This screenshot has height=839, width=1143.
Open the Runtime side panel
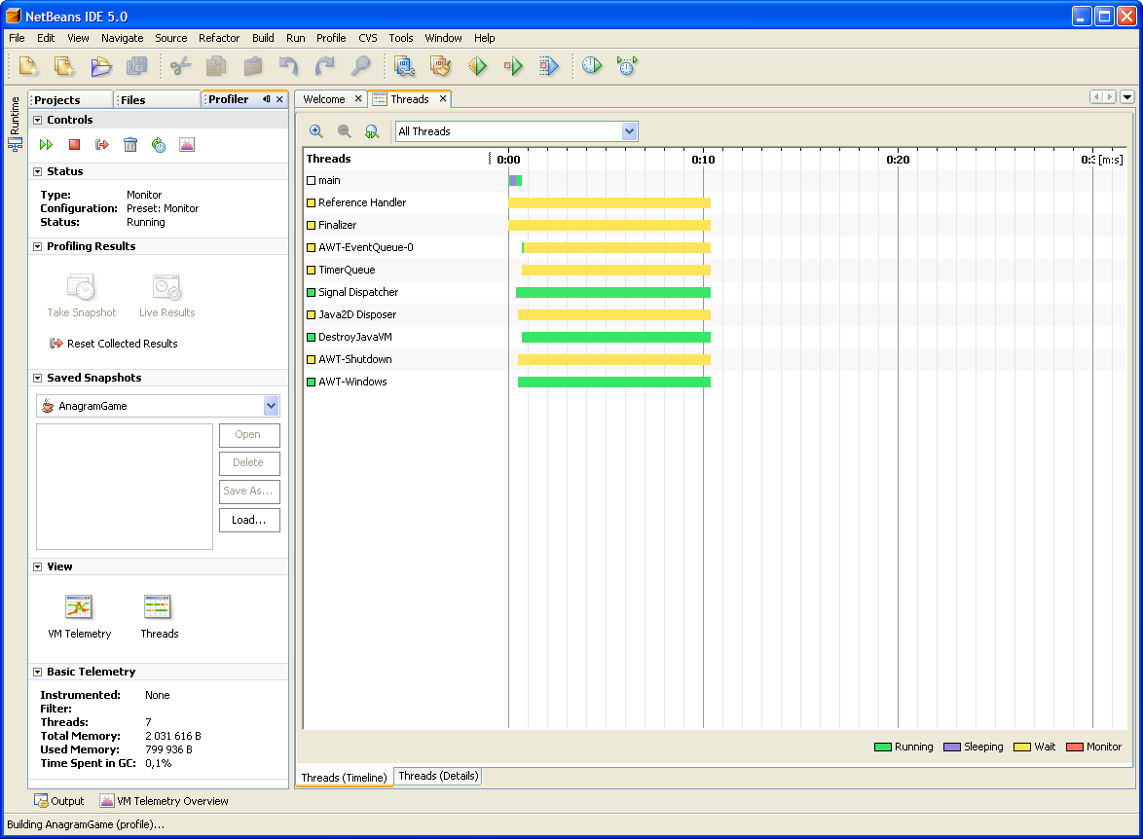click(15, 124)
